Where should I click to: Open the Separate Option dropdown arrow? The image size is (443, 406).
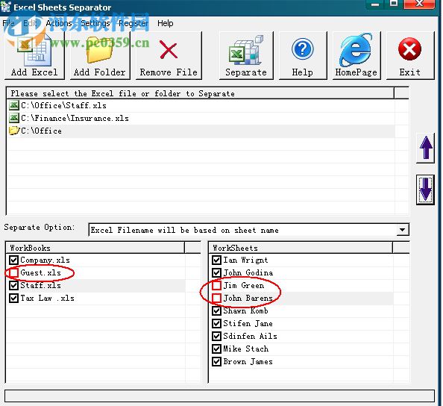tap(402, 230)
